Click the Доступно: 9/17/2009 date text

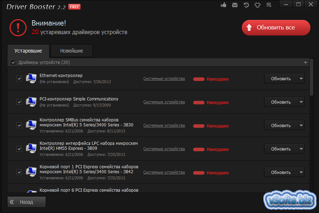[x=92, y=105]
